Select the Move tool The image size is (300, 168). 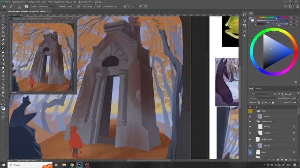point(3,15)
